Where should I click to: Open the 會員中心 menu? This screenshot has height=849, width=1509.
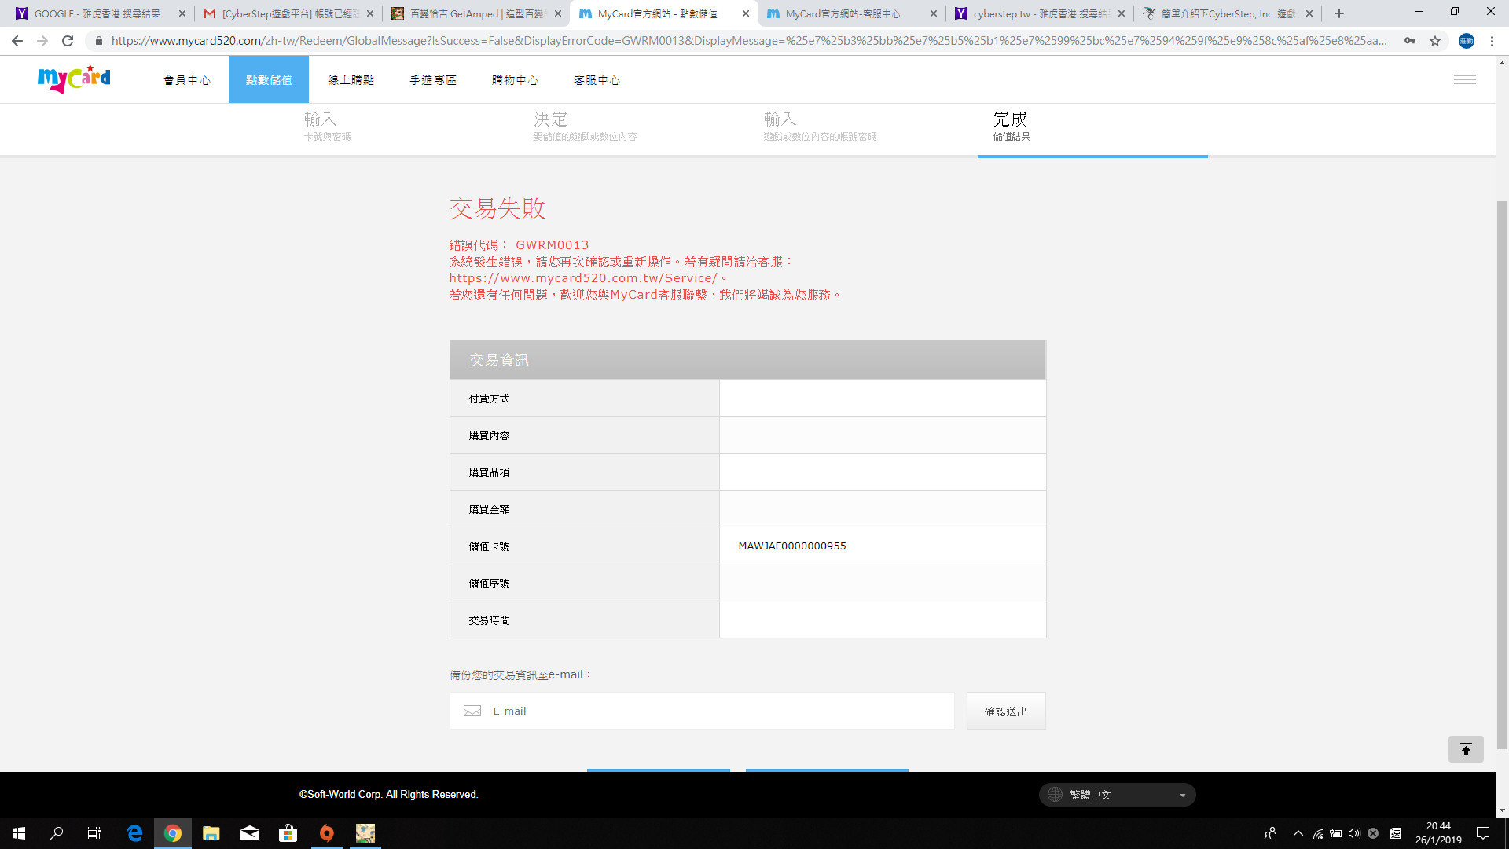[x=187, y=80]
